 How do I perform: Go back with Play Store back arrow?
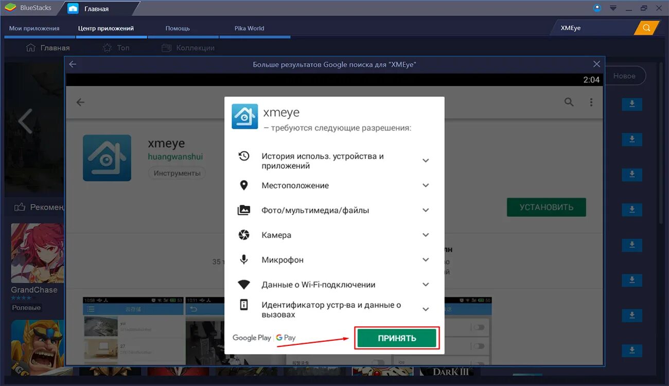pos(80,102)
